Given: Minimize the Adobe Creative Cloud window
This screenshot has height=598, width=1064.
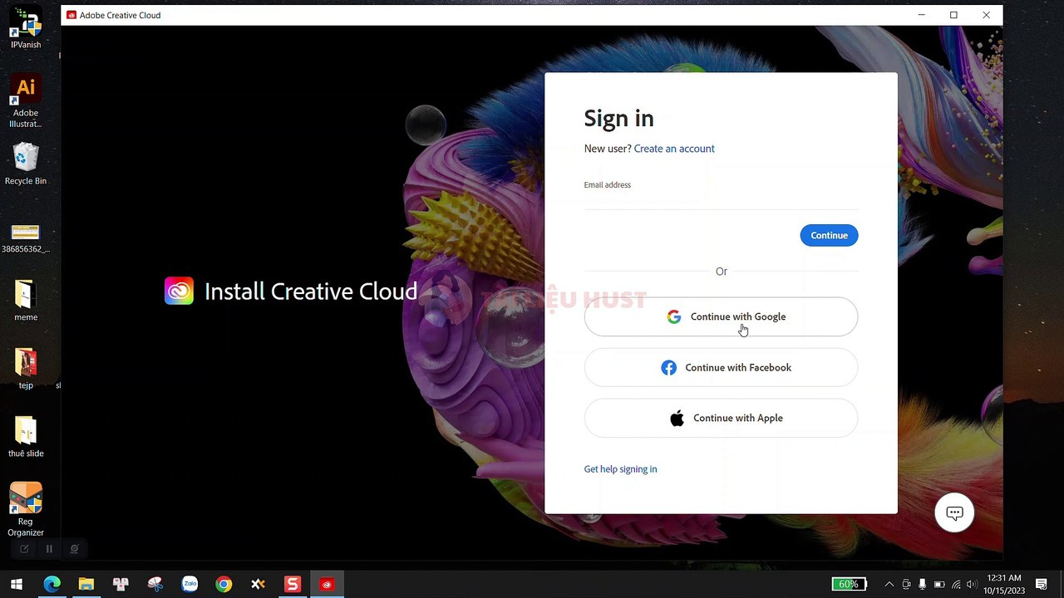Looking at the screenshot, I should pos(921,15).
